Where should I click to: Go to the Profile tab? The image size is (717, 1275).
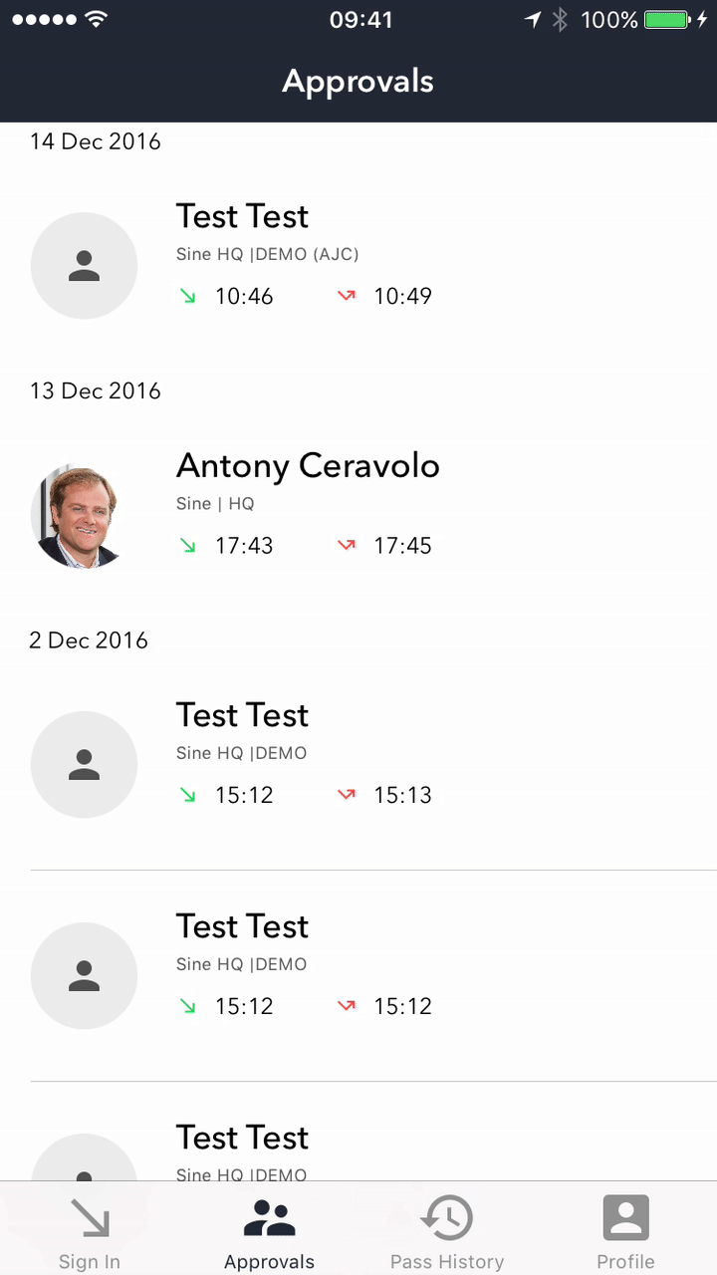[625, 1233]
